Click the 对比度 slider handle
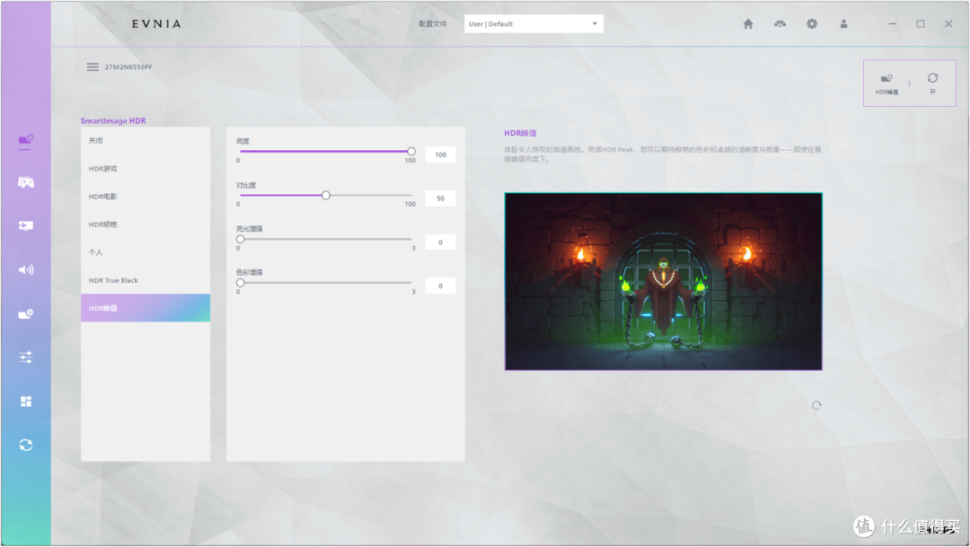 pos(326,195)
